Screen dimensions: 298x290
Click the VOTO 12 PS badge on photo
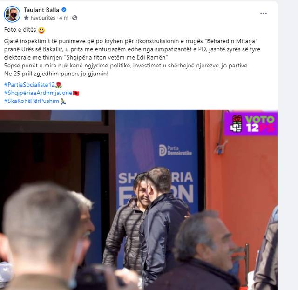click(251, 123)
